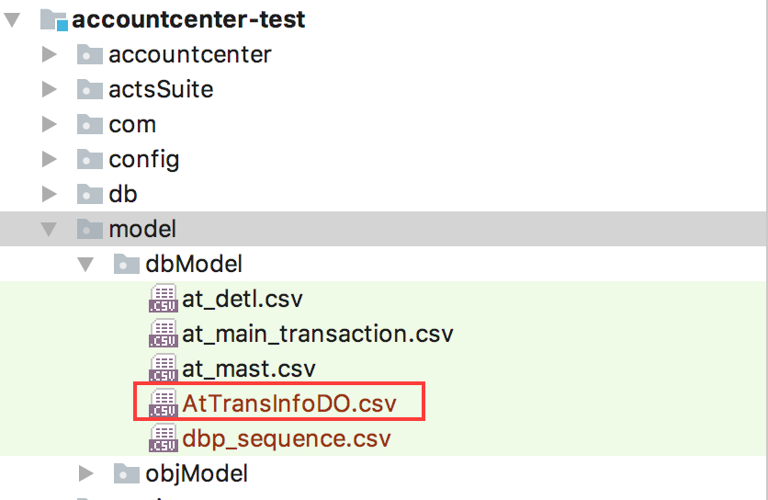Click the accountcenter package folder icon
The width and height of the screenshot is (768, 500).
click(90, 54)
